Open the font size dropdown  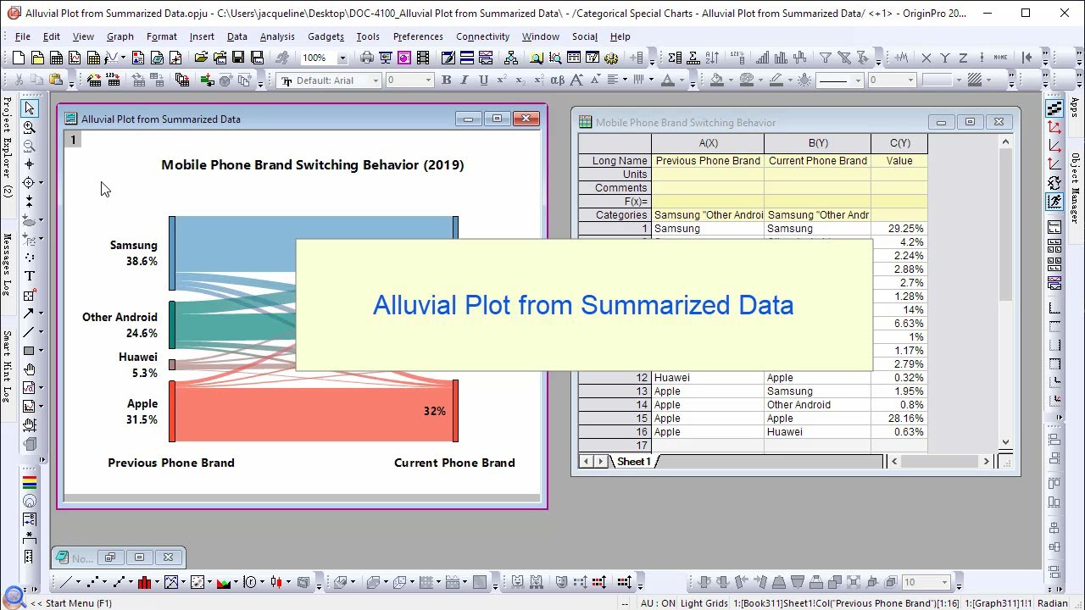coord(428,80)
